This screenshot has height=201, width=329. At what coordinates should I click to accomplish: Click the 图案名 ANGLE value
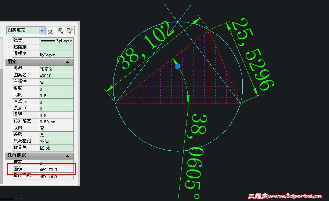(56, 76)
